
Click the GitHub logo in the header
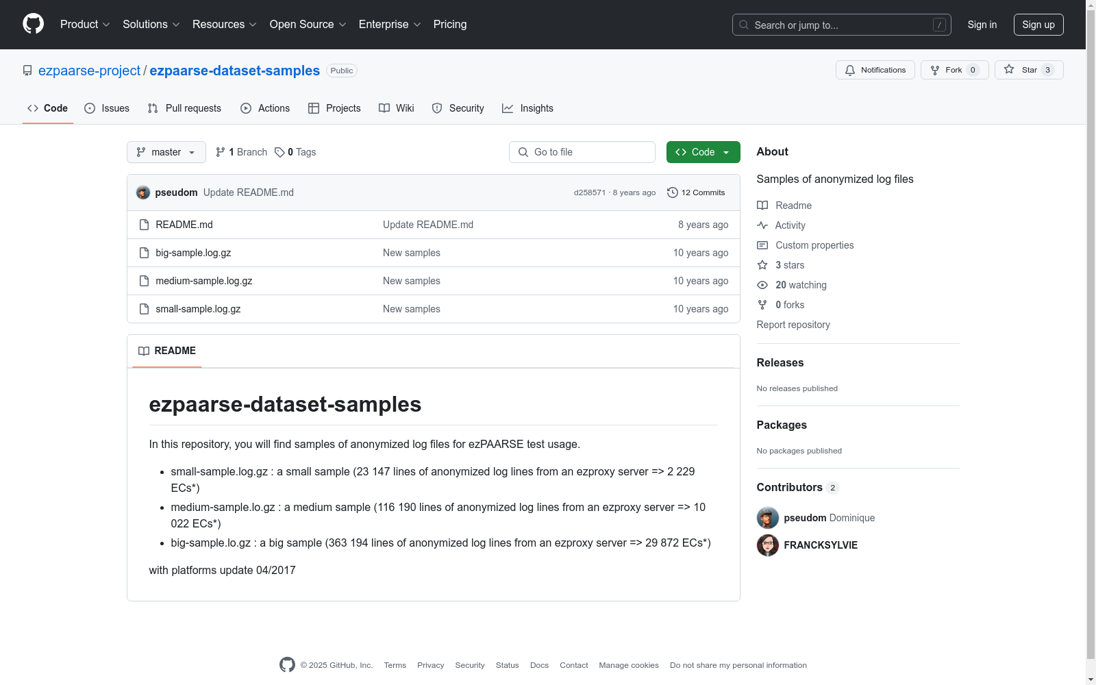click(33, 24)
